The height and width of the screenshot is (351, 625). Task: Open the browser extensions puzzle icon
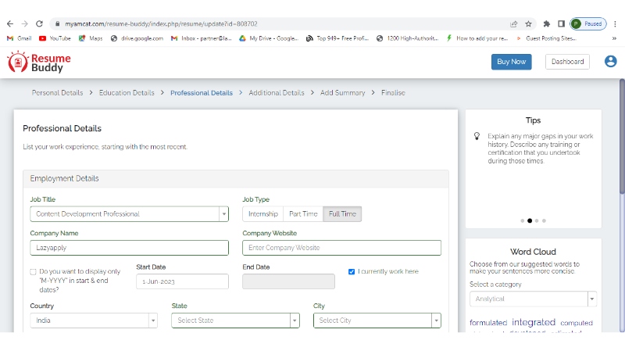(547, 24)
